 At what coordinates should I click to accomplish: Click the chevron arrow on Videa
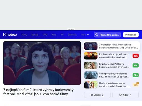(x=130, y=95)
